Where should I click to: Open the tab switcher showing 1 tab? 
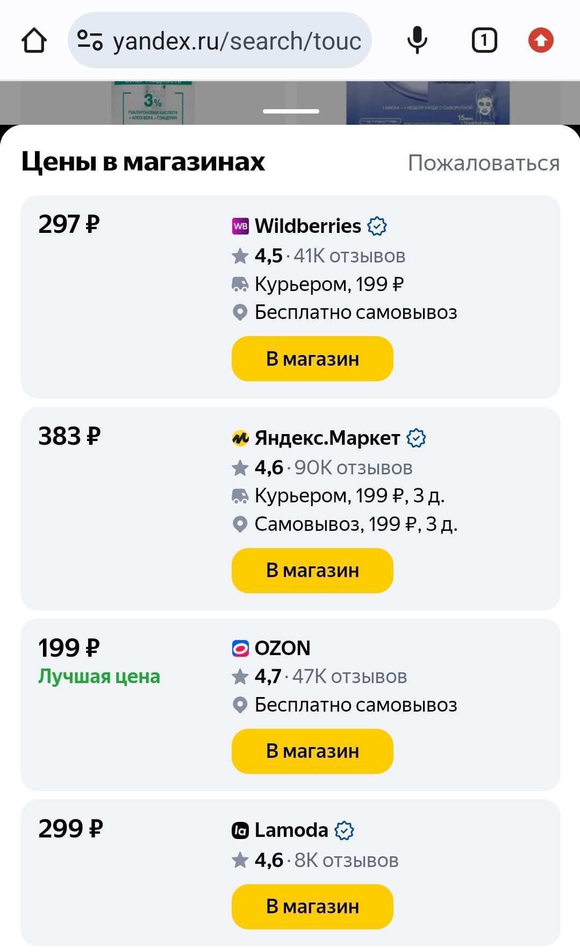point(484,40)
